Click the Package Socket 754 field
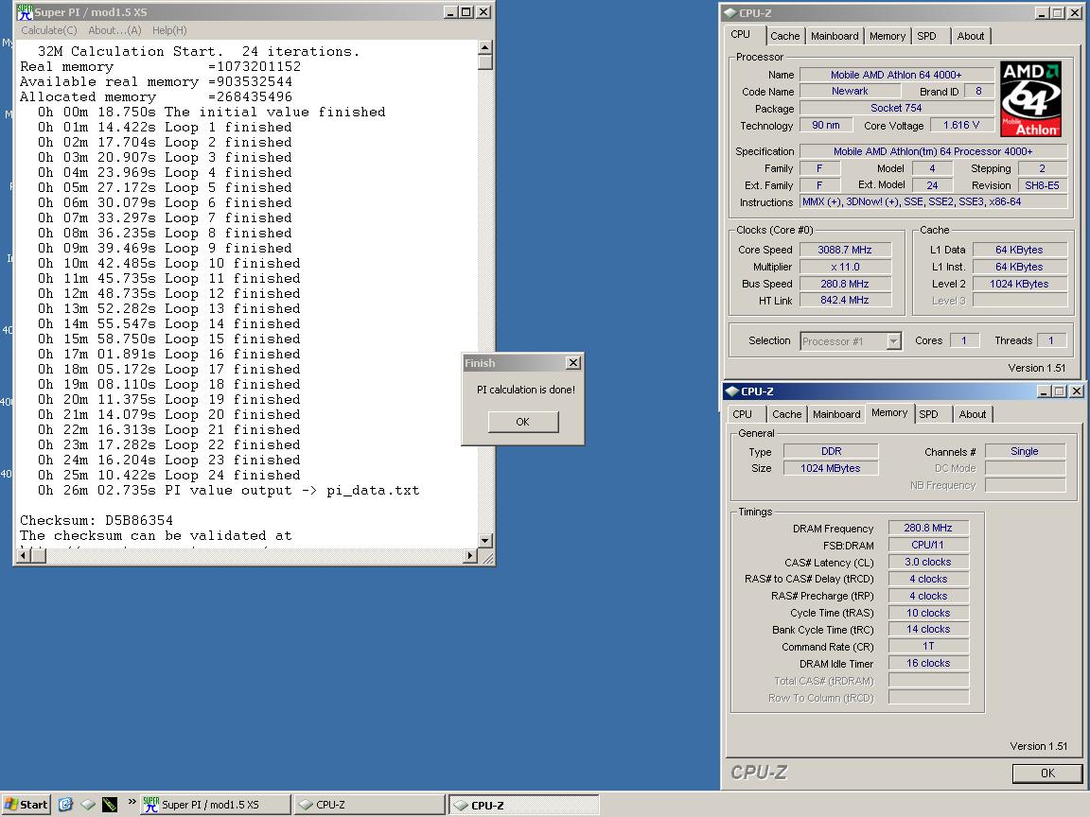Screen dimensions: 1090x817 coord(896,108)
